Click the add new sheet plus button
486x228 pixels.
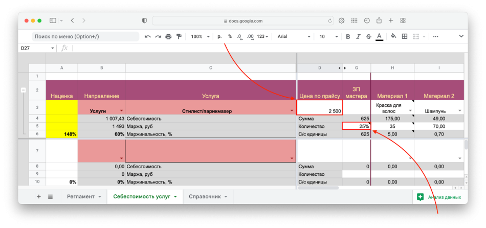(38, 197)
